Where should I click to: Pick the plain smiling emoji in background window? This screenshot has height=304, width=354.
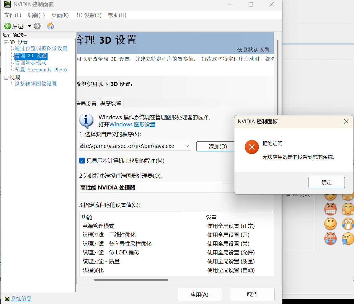point(330,224)
